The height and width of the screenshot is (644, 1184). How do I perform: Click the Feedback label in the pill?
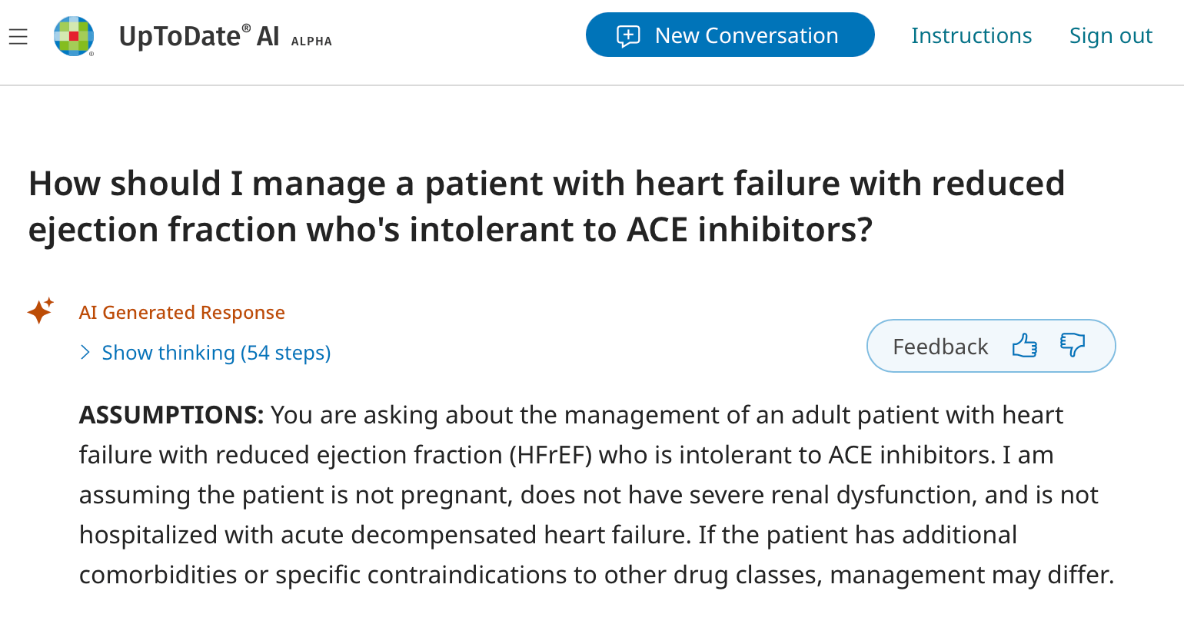pyautogui.click(x=940, y=347)
